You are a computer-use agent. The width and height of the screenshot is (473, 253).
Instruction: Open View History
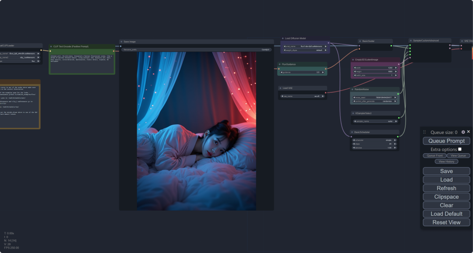tap(446, 162)
